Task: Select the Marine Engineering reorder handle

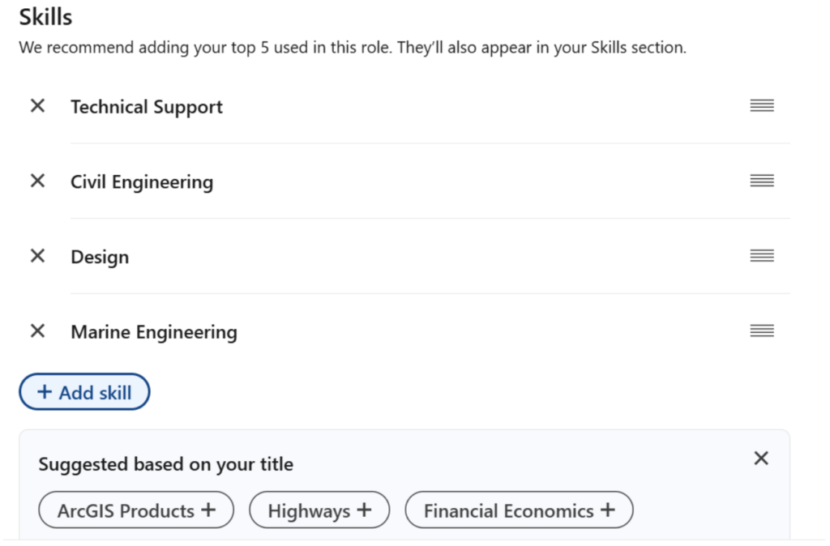Action: tap(762, 331)
